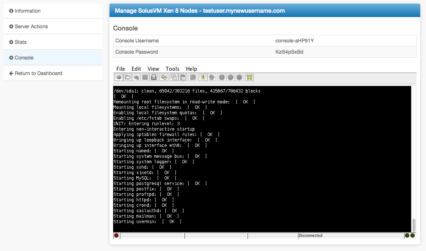Click the printer icon in console toolbar
Image resolution: width=426 pixels, height=251 pixels.
[154, 77]
